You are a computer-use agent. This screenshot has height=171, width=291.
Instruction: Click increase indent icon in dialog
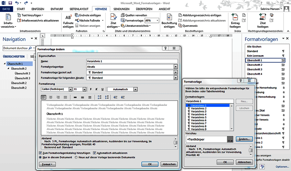point(123,97)
